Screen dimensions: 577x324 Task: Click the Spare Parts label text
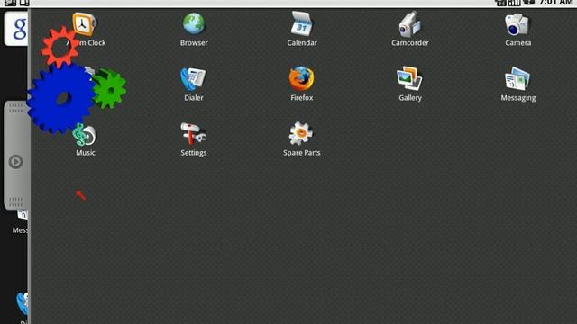point(302,152)
